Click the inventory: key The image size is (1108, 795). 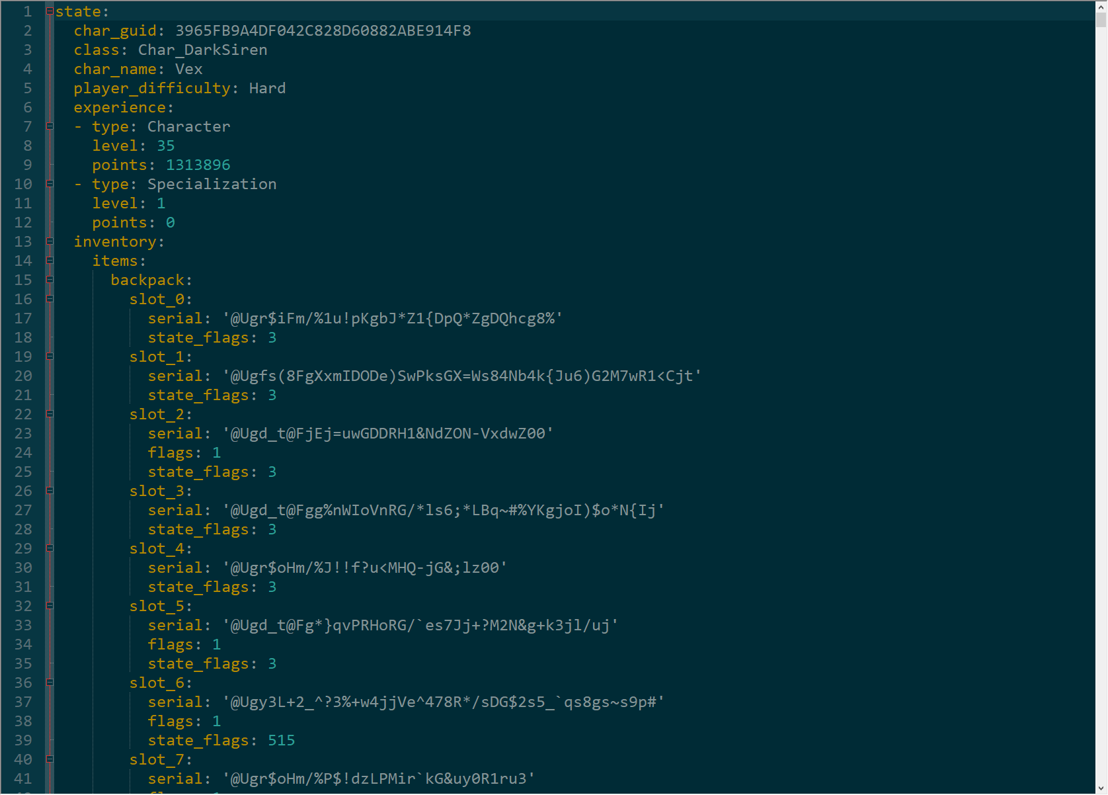coord(119,241)
